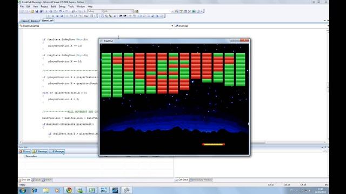Click the Undo toolbar icon
Image resolution: width=346 pixels, height=194 pixels.
61,11
